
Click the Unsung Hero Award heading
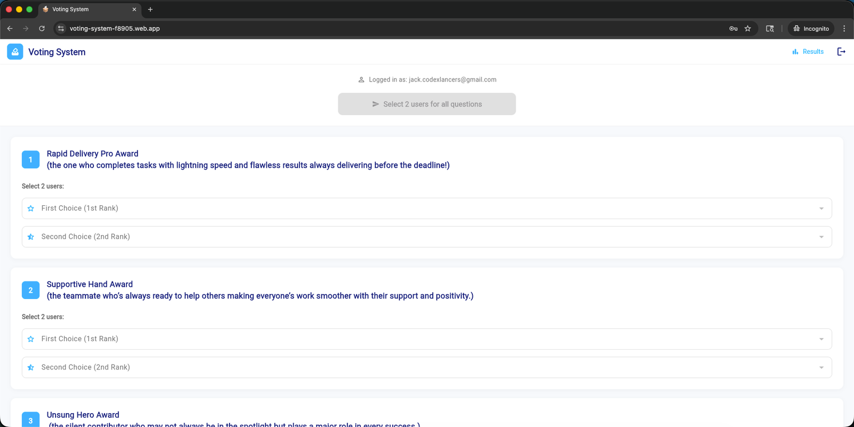pyautogui.click(x=83, y=415)
